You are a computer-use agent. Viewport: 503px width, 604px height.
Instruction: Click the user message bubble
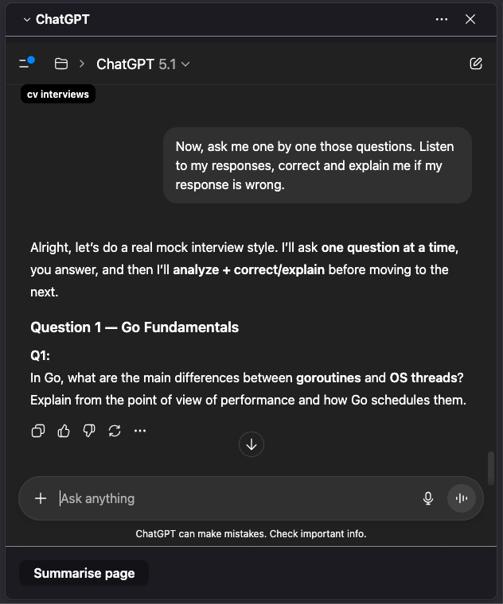pyautogui.click(x=317, y=165)
